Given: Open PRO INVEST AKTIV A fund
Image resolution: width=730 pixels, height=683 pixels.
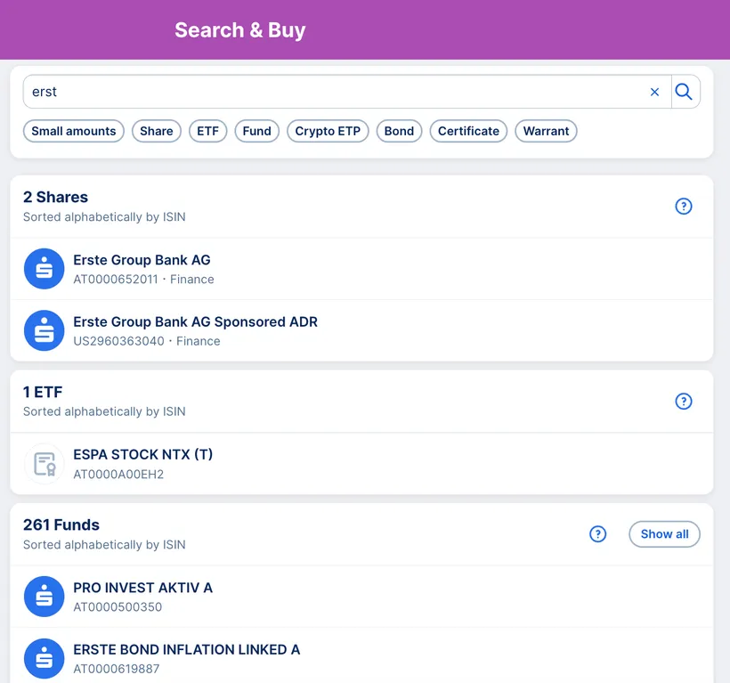Looking at the screenshot, I should [x=361, y=597].
